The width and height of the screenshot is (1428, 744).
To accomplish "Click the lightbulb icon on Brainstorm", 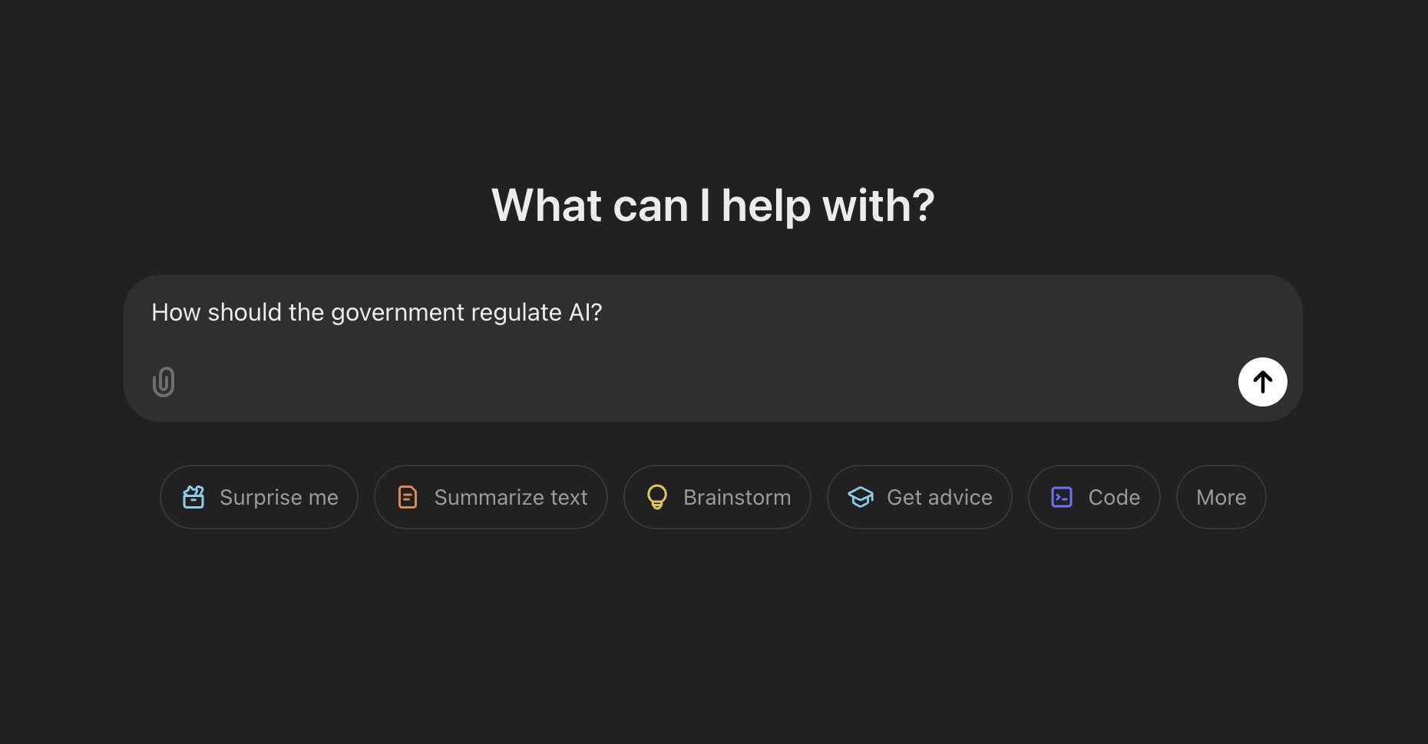I will pyautogui.click(x=657, y=497).
